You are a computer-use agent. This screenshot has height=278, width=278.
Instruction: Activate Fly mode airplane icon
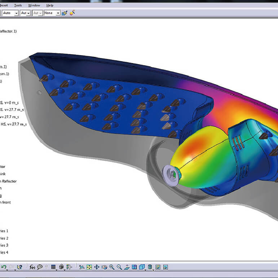(x=82, y=267)
